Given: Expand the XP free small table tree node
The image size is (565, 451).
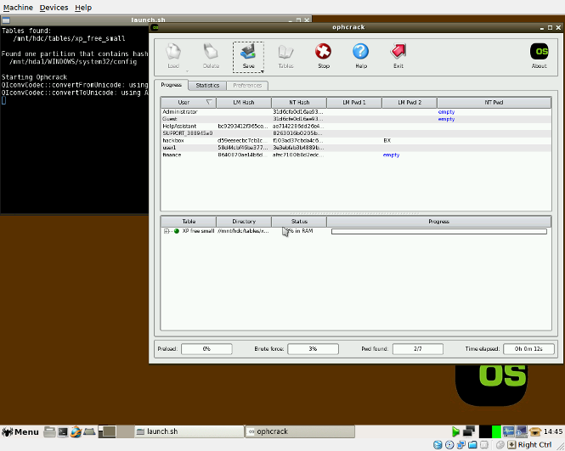Looking at the screenshot, I should click(x=167, y=231).
